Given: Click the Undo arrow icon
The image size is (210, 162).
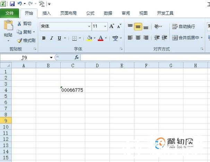Looking at the screenshot, I should (20, 3).
